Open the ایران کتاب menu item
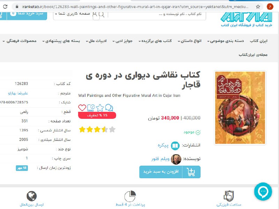The width and height of the screenshot is (279, 209). pos(258,41)
